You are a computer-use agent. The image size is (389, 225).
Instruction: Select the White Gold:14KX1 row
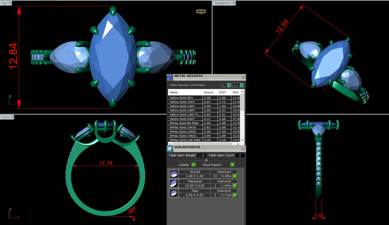click(x=204, y=136)
